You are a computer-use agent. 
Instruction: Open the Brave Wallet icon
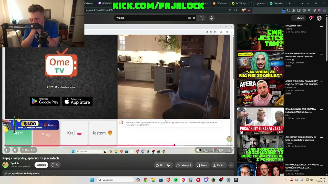pyautogui.click(x=304, y=10)
